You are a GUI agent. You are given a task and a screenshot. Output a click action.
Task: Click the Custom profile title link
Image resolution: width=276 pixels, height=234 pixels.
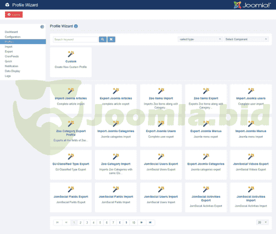pyautogui.click(x=71, y=61)
